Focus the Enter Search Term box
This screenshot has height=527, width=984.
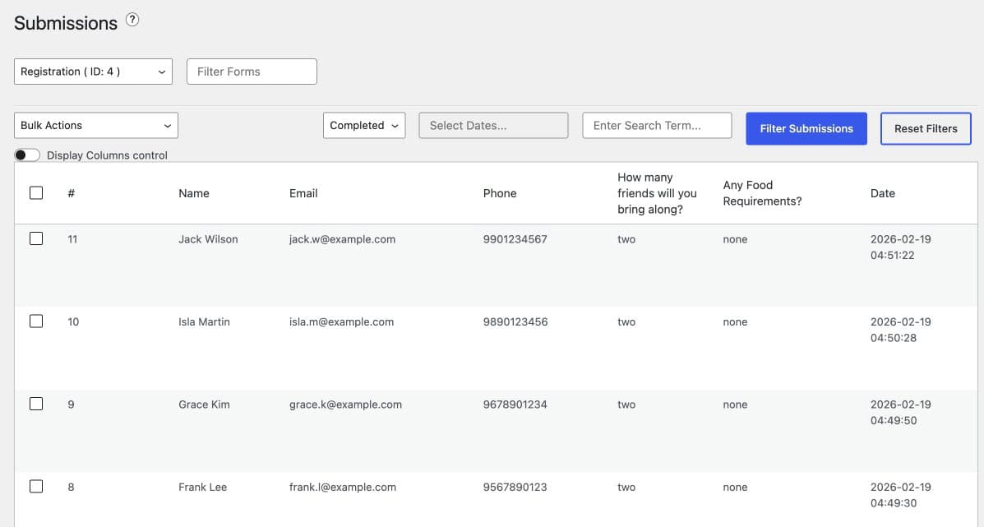pos(657,126)
